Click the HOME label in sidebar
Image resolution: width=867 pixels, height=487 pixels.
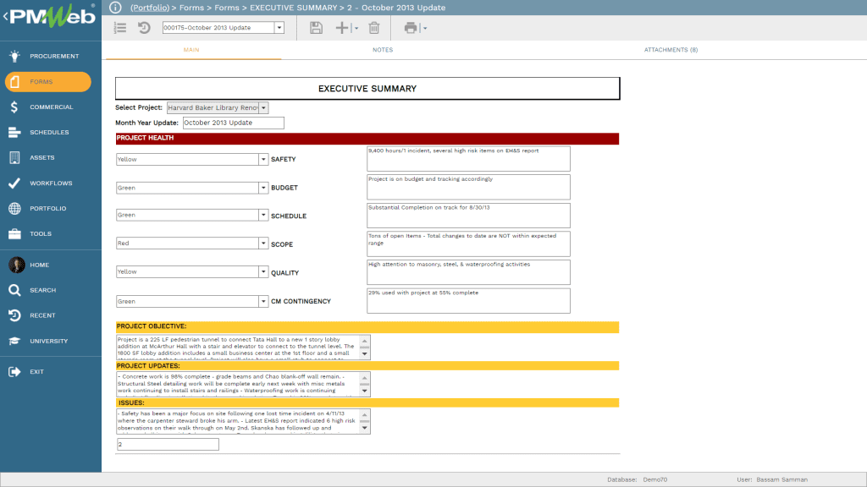pyautogui.click(x=39, y=265)
